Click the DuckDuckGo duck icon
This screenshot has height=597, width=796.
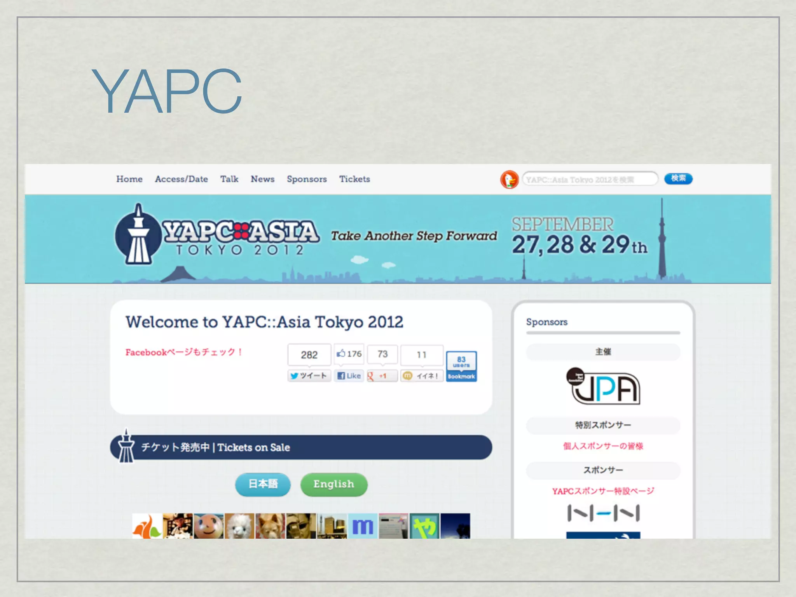click(x=510, y=180)
